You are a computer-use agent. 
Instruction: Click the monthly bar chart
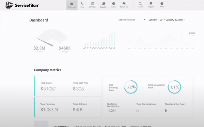tap(99, 41)
